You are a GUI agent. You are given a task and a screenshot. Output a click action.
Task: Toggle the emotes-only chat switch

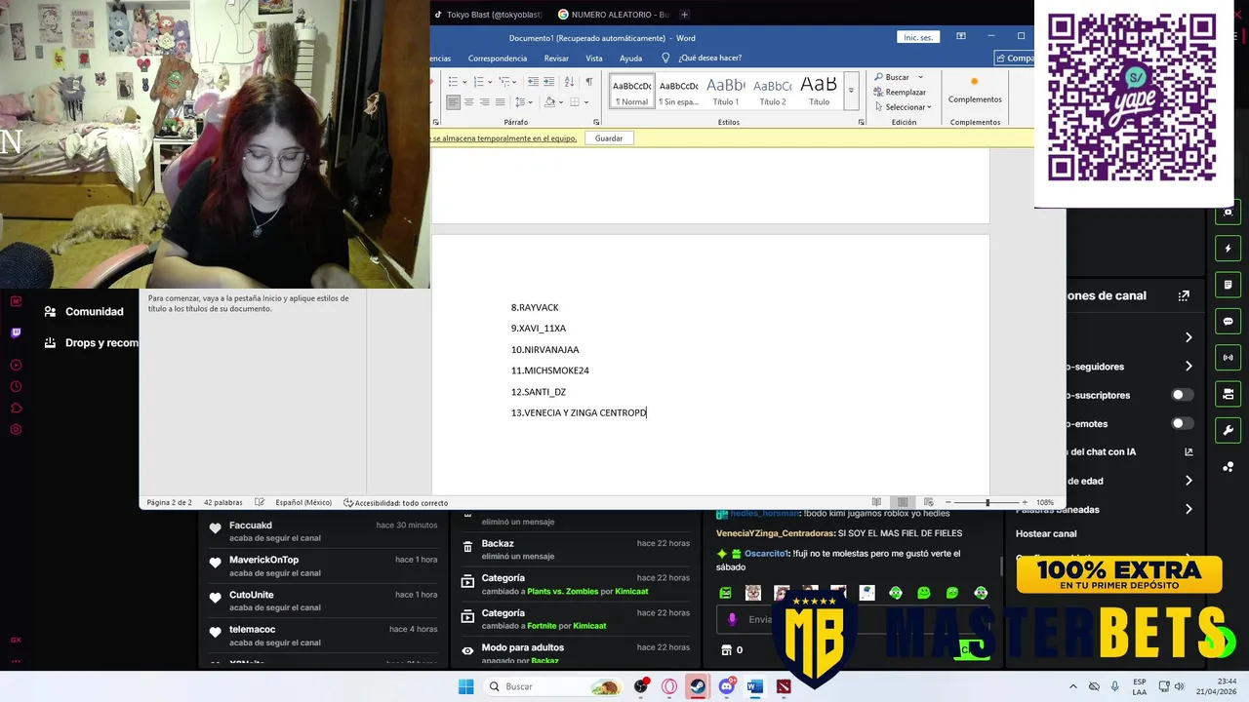(1183, 423)
